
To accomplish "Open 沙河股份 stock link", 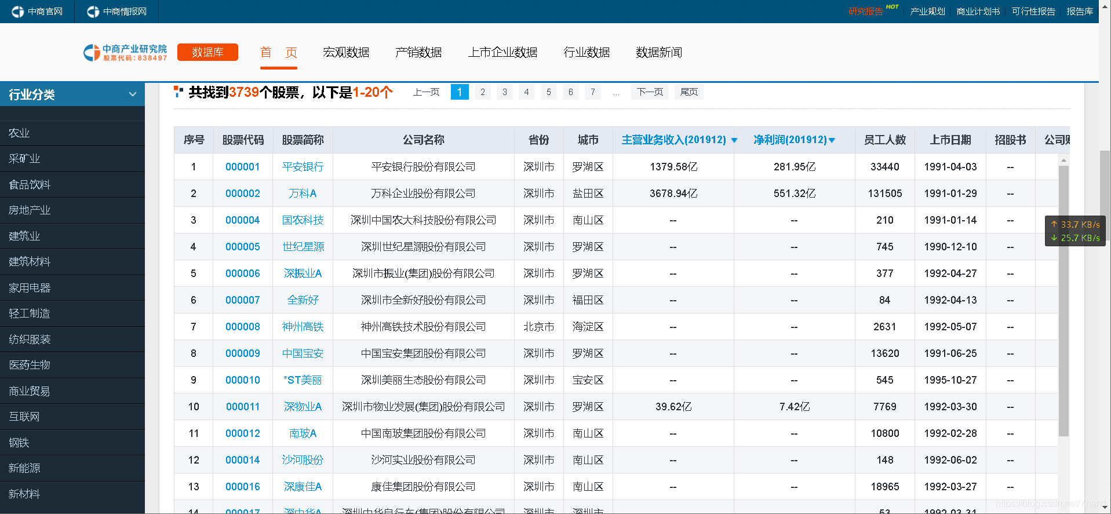I will (303, 460).
